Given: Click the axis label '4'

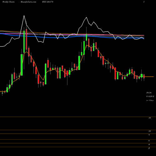Looking at the screenshot, I should (149, 144).
